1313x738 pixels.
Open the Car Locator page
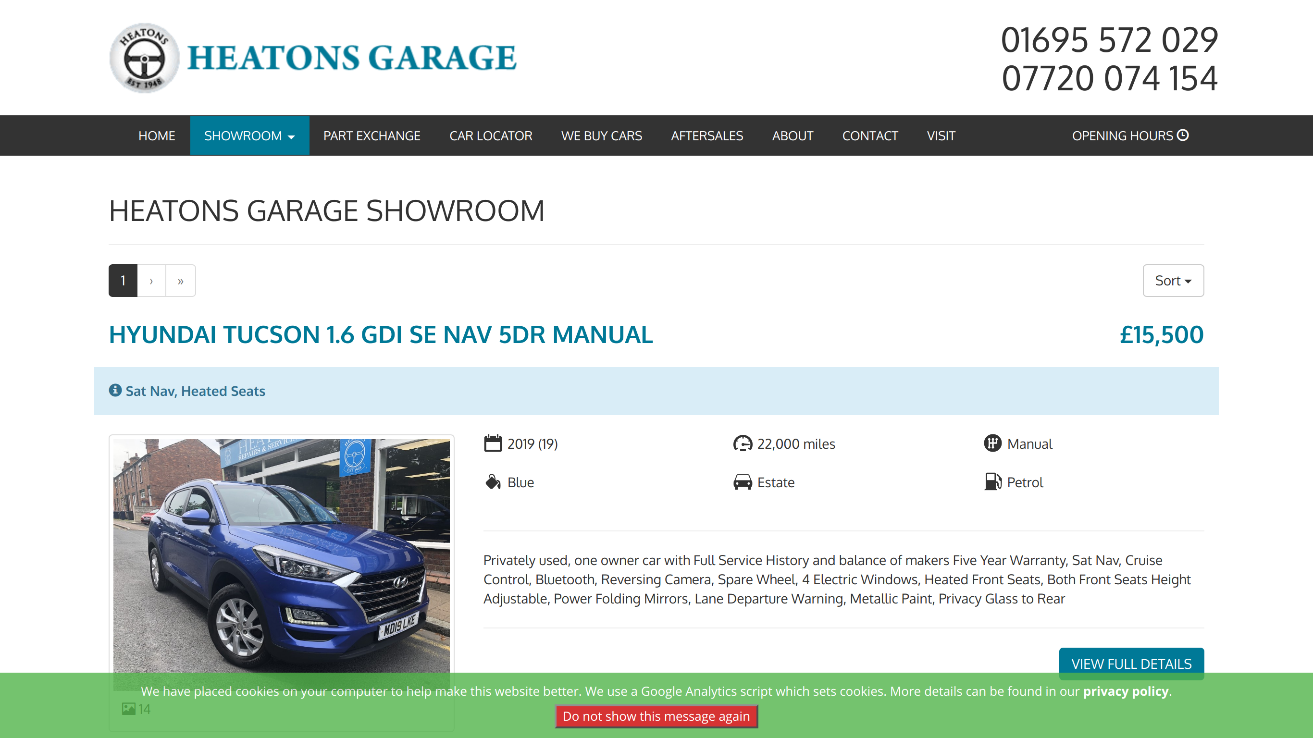click(x=490, y=136)
